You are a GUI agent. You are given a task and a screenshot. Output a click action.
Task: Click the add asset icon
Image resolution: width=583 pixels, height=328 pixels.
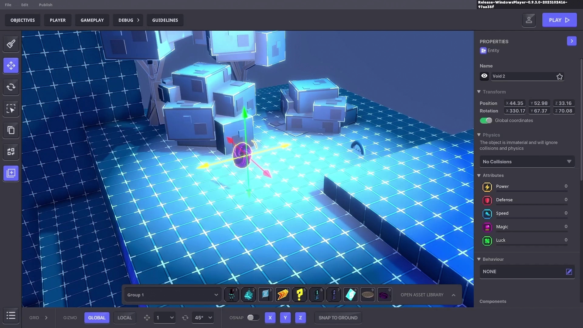pyautogui.click(x=11, y=173)
